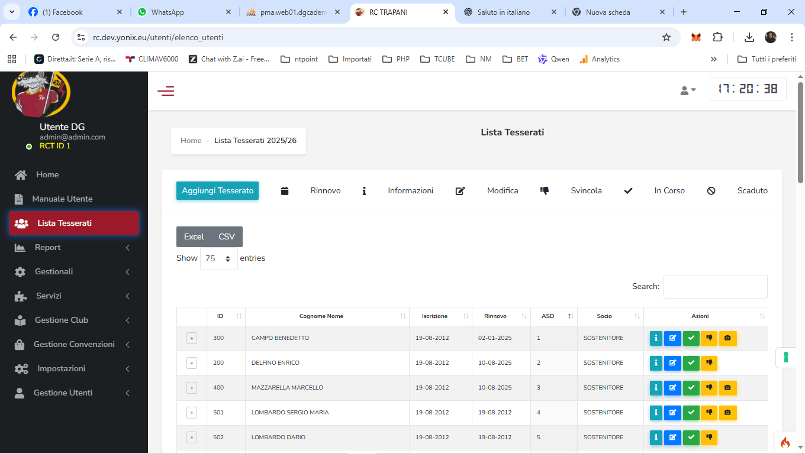Click edit icon for DELFINO ENRICO row

tap(672, 363)
